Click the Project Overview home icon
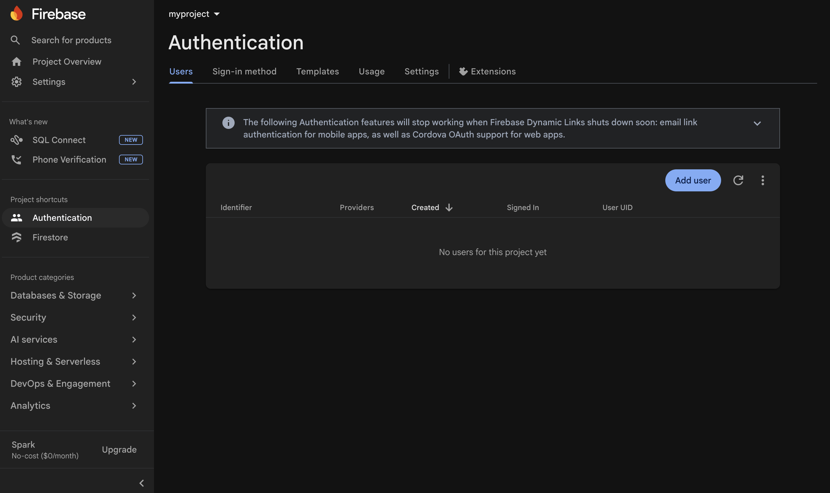The height and width of the screenshot is (493, 830). (x=17, y=62)
